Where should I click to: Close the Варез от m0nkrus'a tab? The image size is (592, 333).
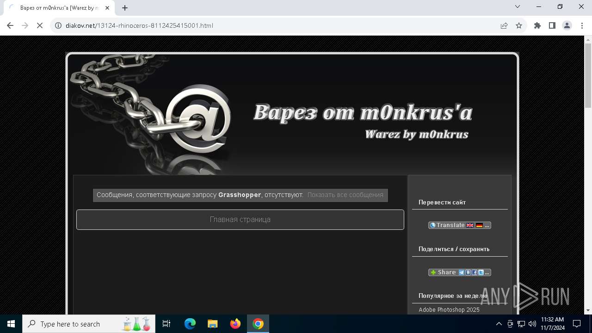107,8
